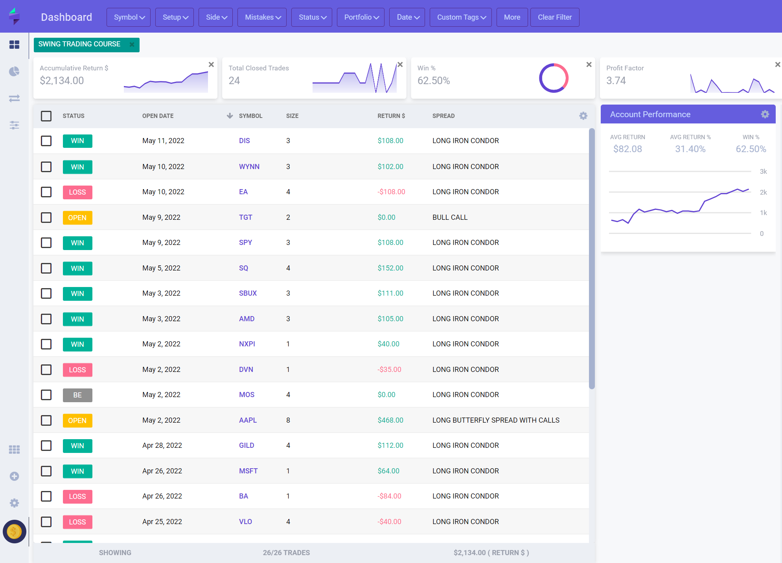Screen dimensions: 782x563
Task: Open the DIS symbol link
Action: (x=245, y=141)
